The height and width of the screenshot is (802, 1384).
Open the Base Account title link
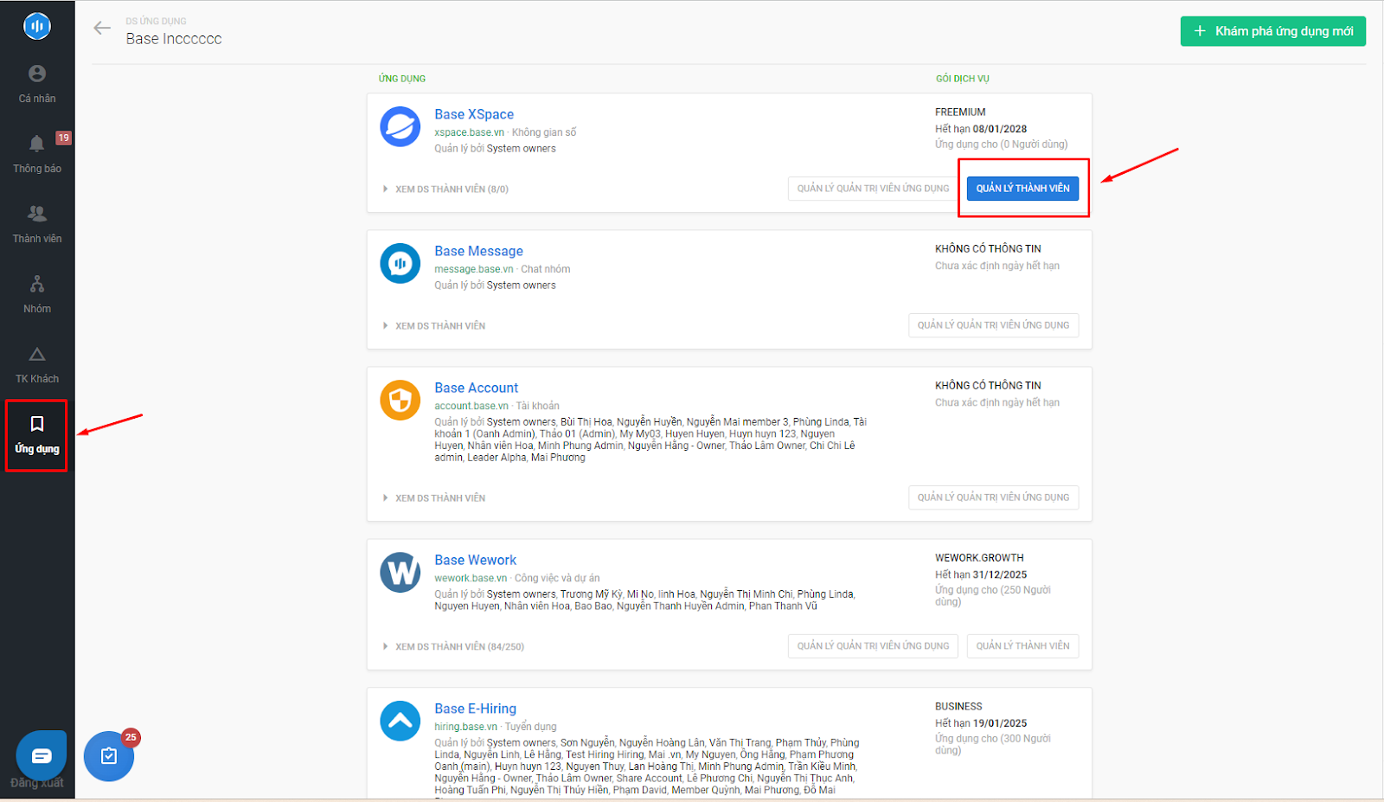[476, 388]
